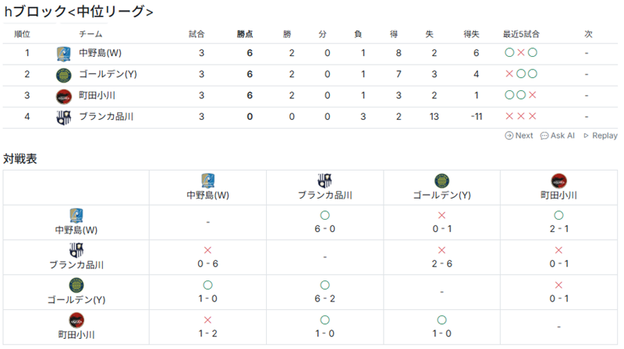This screenshot has width=624, height=349.
Task: Click the 中野島(W) logo in 対戦表 column header
Action: click(207, 180)
